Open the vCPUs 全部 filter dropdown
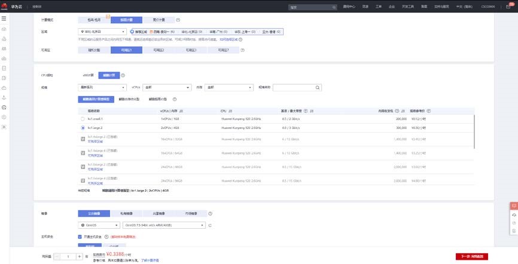This screenshot has width=518, height=264. (x=167, y=87)
